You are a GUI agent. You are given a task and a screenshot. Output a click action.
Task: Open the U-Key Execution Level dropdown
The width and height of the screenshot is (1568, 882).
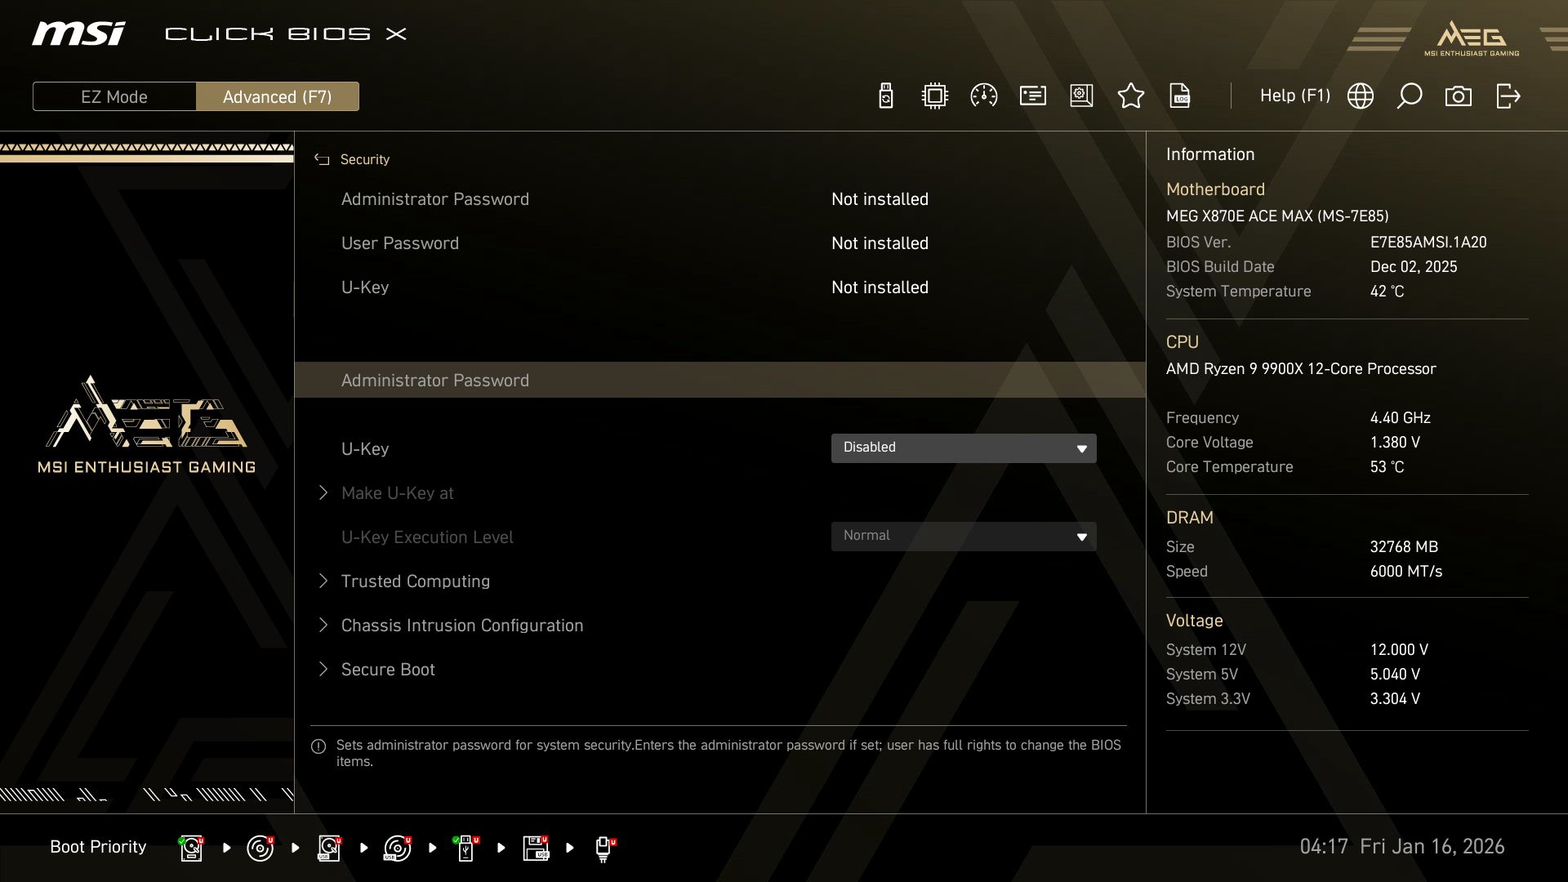click(x=964, y=536)
